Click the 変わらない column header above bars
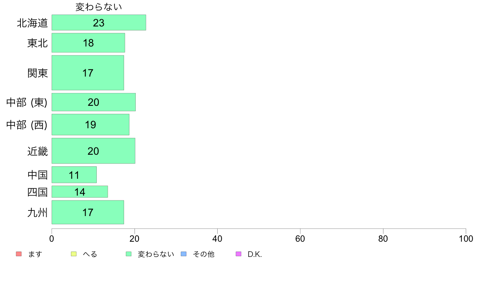Image resolution: width=477 pixels, height=295 pixels. pyautogui.click(x=99, y=7)
